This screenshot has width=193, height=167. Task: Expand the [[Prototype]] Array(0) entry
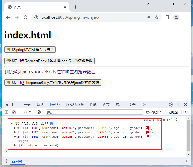click(x=15, y=145)
